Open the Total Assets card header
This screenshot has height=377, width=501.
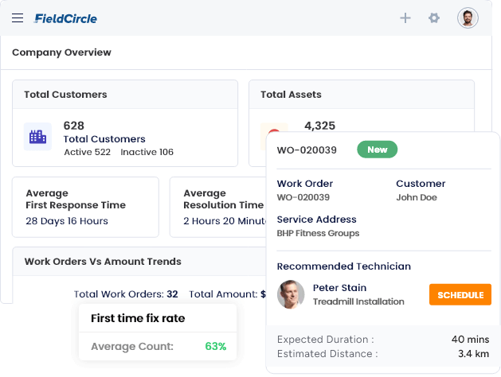(x=291, y=95)
